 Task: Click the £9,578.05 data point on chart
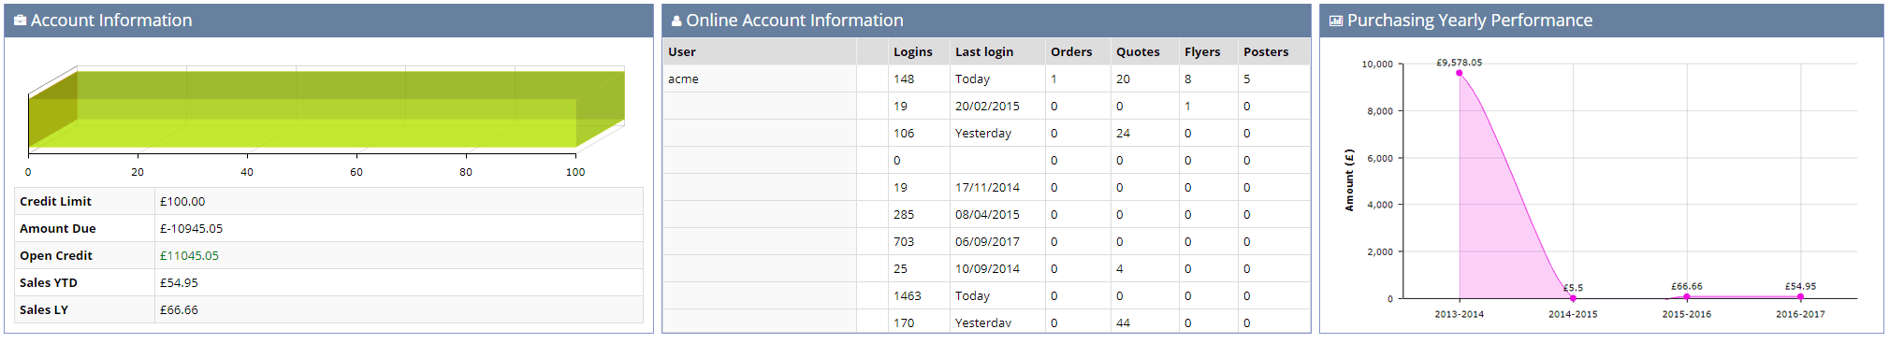coord(1460,73)
